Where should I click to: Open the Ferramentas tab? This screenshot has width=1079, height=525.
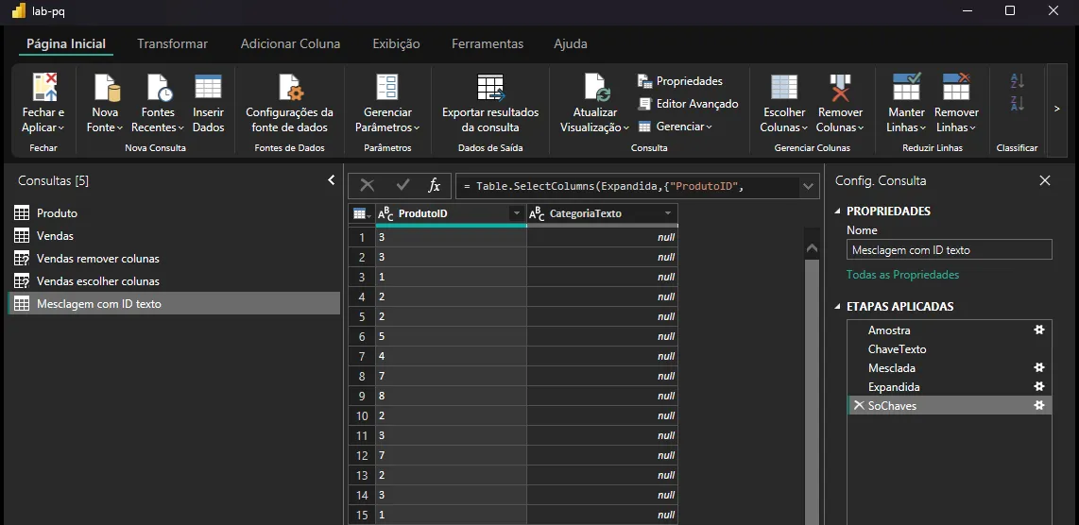coord(488,44)
